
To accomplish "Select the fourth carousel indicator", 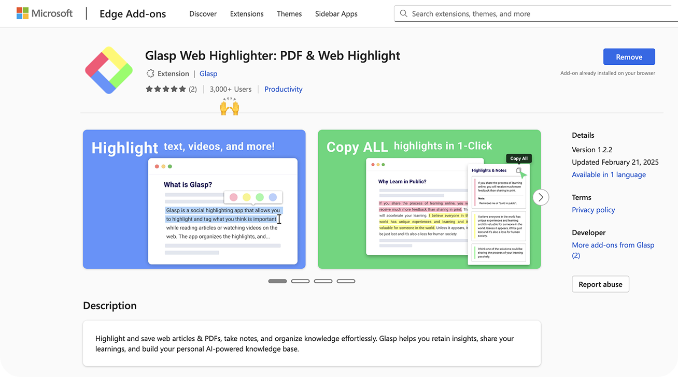I will point(346,281).
